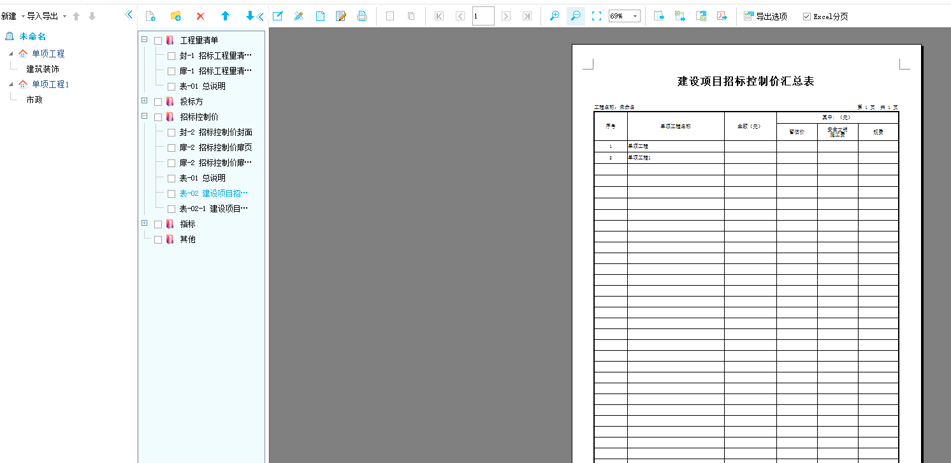Check the 封-2 招标控制价封面 checkbox
This screenshot has height=463, width=951.
(171, 133)
